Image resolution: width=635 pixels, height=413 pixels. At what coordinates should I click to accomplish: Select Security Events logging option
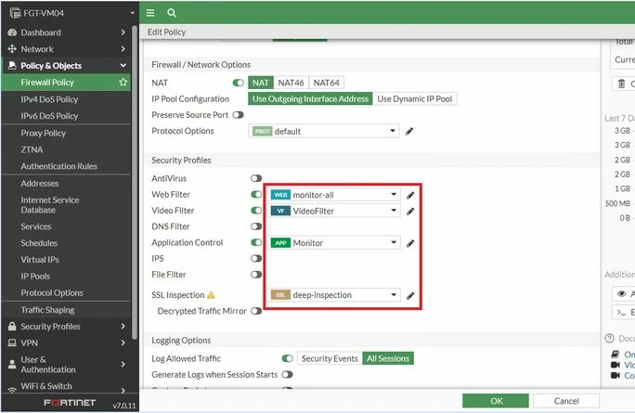click(330, 358)
